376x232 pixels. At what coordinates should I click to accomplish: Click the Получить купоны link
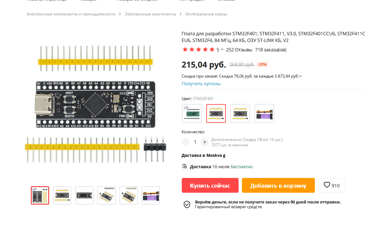click(201, 84)
